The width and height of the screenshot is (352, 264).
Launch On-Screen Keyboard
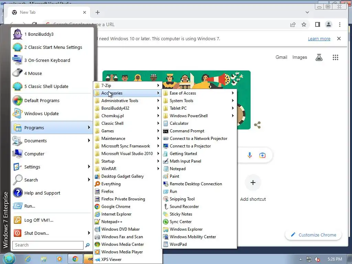point(52,60)
